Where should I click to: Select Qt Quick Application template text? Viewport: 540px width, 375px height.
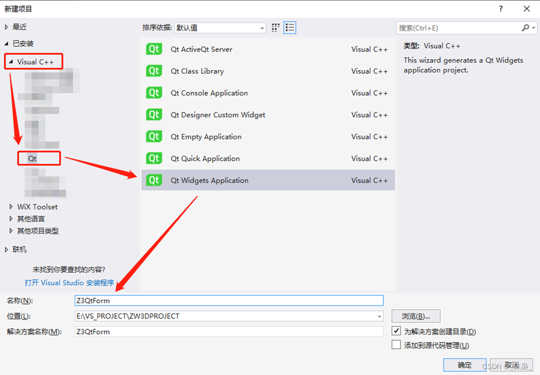coord(205,158)
